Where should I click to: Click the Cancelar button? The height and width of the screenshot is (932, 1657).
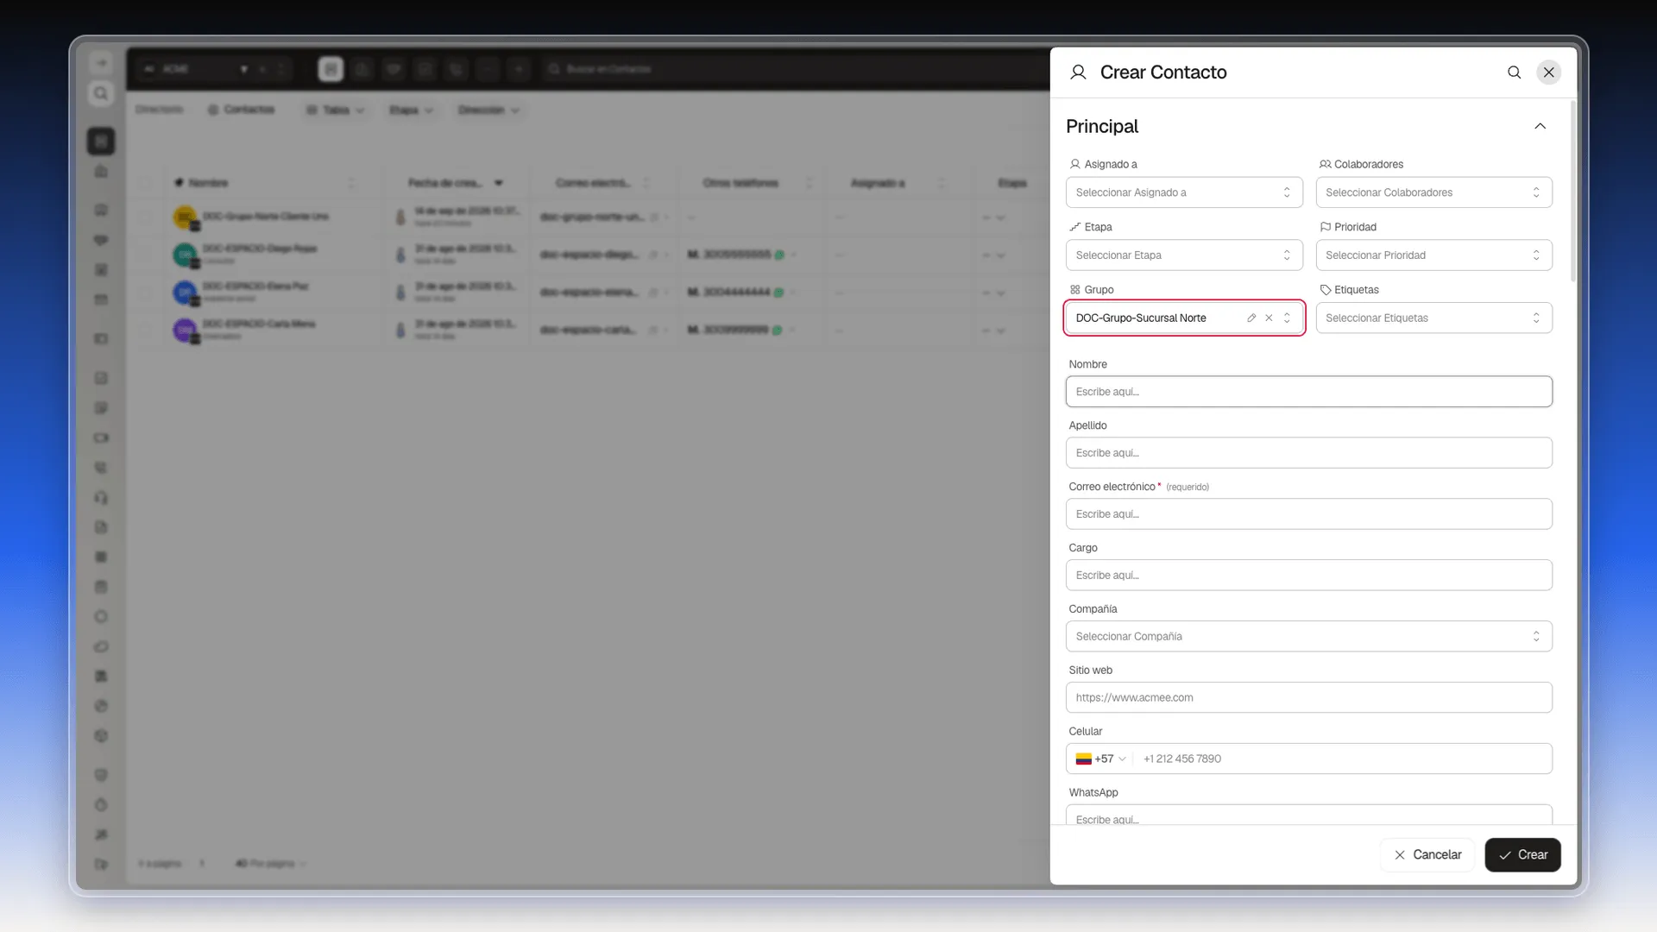pyautogui.click(x=1427, y=855)
